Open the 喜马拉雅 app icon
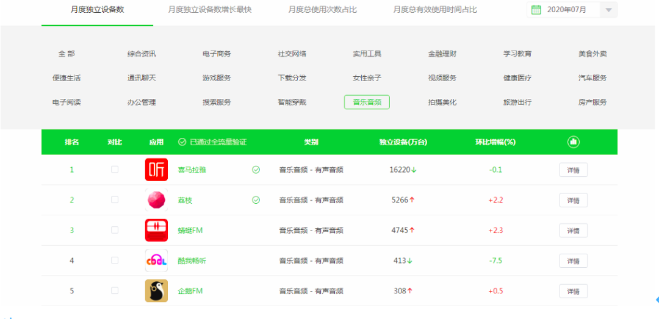659x319 pixels. [x=156, y=170]
